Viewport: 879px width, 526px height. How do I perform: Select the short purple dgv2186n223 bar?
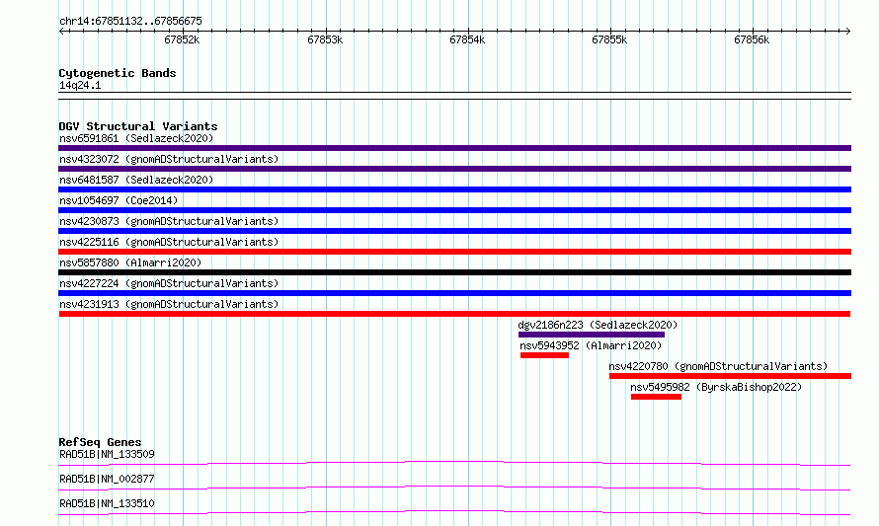click(x=592, y=335)
